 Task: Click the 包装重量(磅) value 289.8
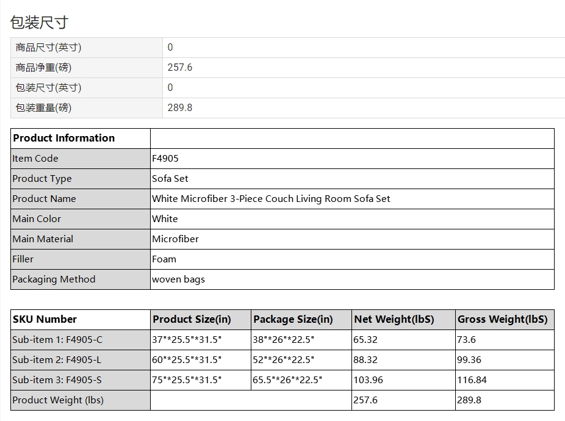coord(180,108)
